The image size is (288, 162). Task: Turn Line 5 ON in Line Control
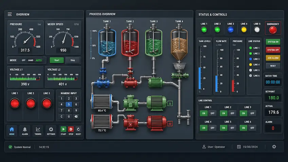click(x=223, y=128)
